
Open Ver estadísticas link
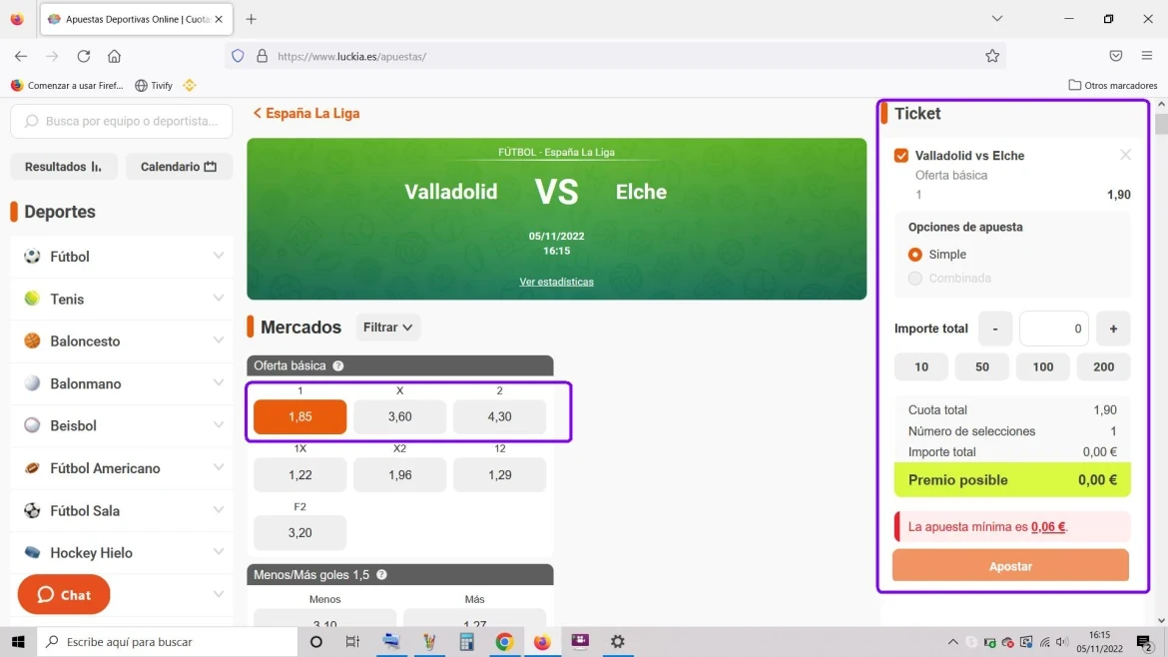pos(556,282)
